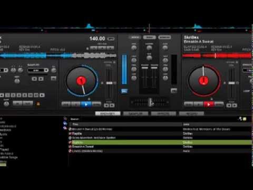253x190 pixels.
Task: Toggle keylock on the left deck
Action: click(x=114, y=62)
